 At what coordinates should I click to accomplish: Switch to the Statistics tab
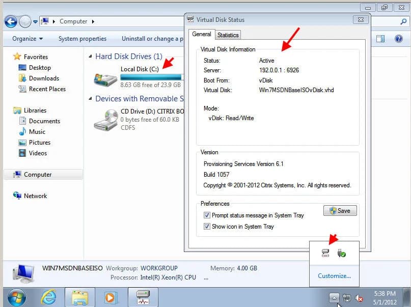[x=228, y=35]
